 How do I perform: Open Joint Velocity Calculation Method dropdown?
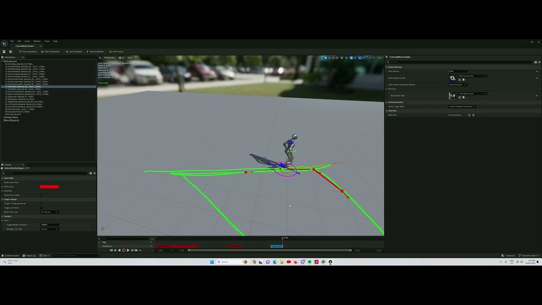tap(458, 85)
